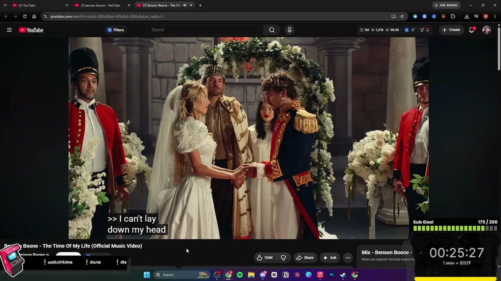Close the '(7) YouTube' tab
The image size is (501, 281).
coord(67,5)
